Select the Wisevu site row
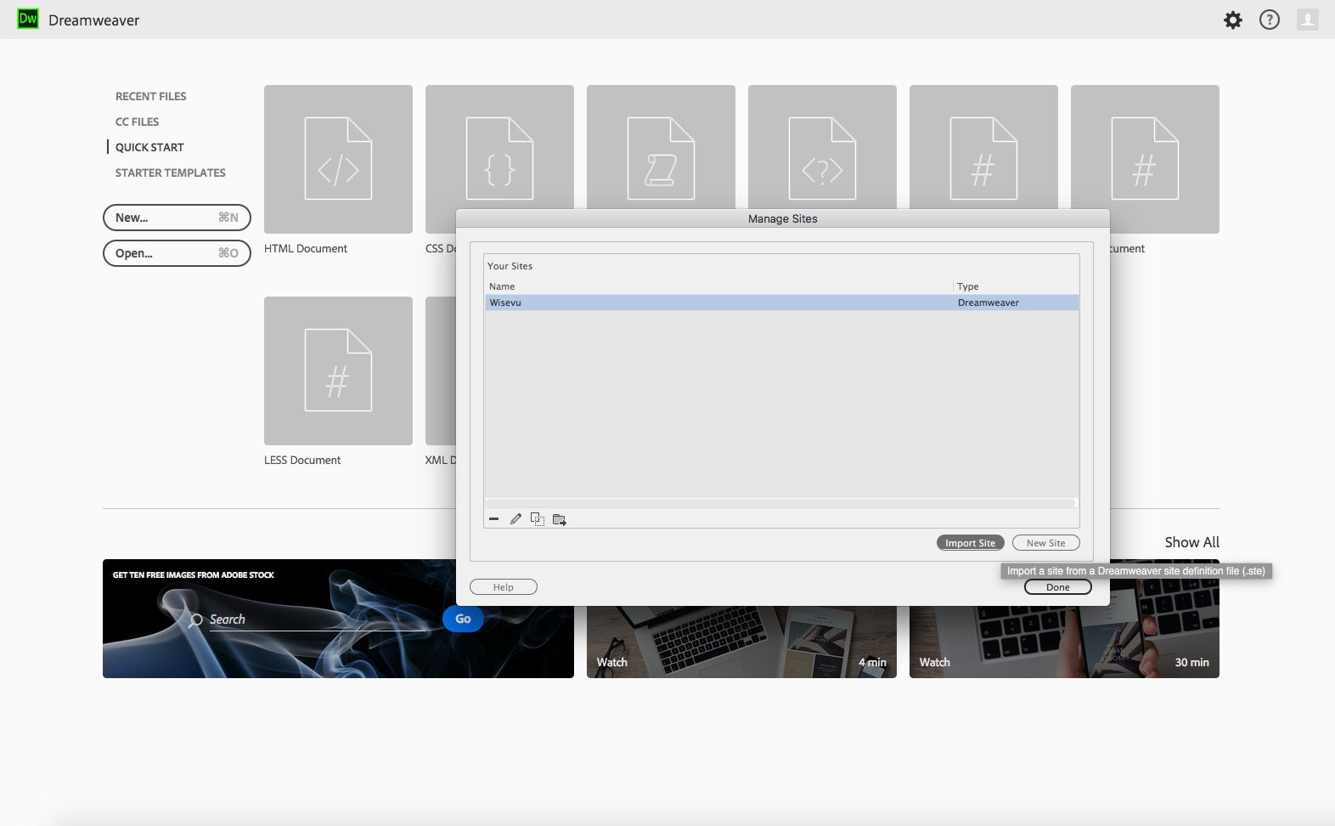1335x826 pixels. (782, 303)
